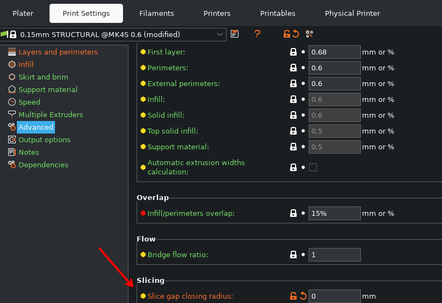Save the current print preset (floppy icon)
Image resolution: width=442 pixels, height=303 pixels.
pyautogui.click(x=235, y=34)
